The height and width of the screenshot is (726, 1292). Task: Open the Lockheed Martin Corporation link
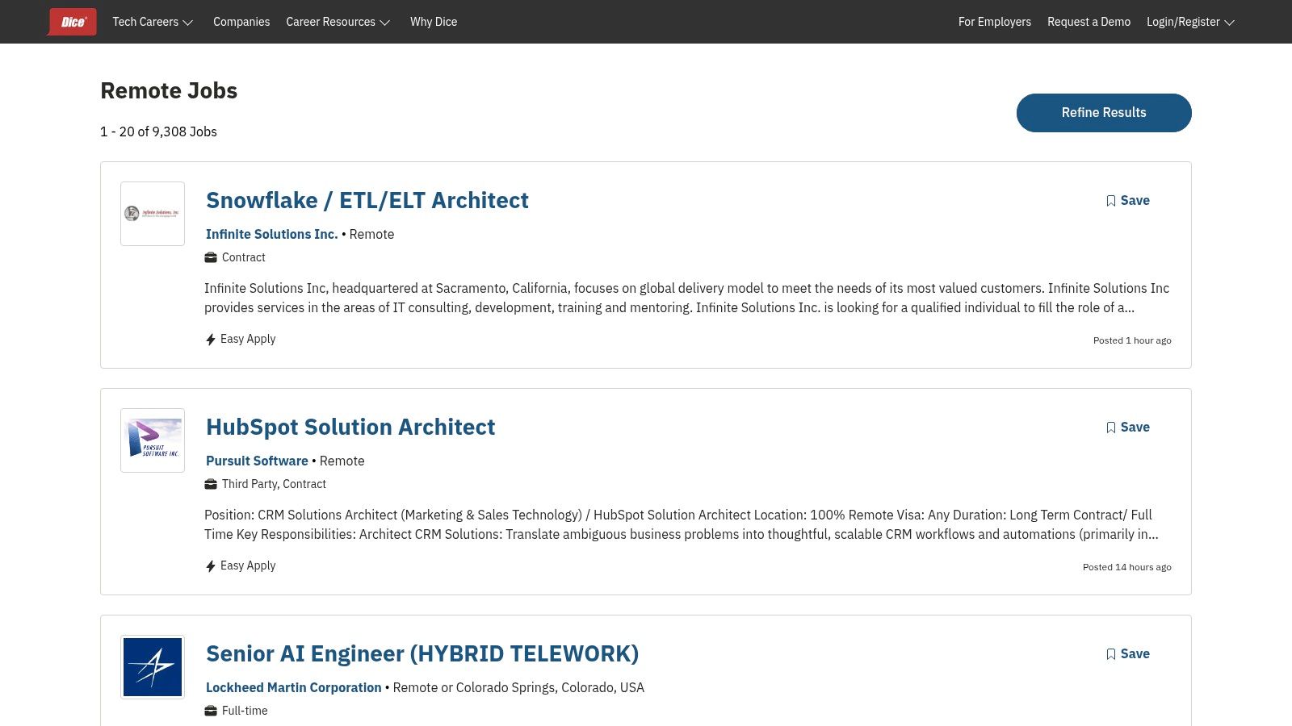[293, 687]
